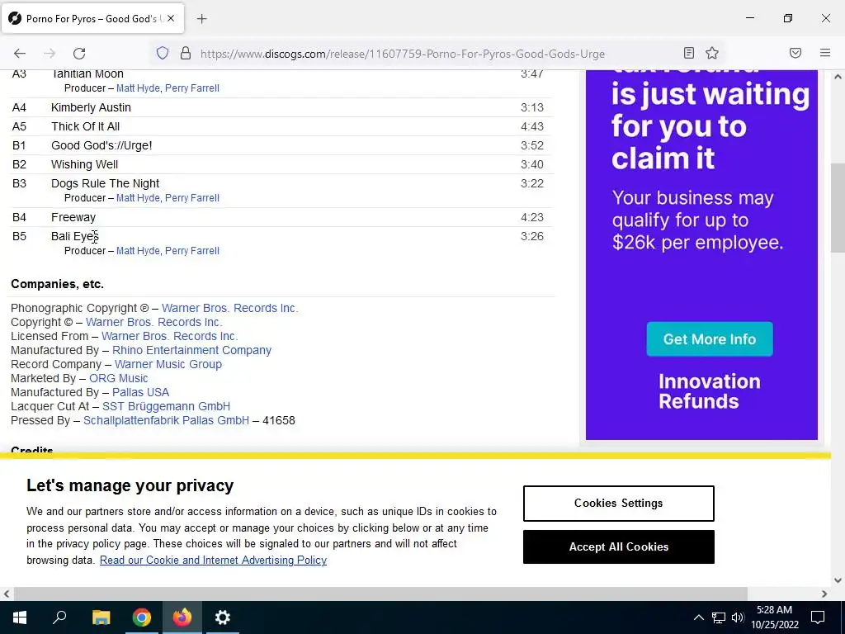This screenshot has width=845, height=634.
Task: Open Rhino Entertainment Company link
Action: pos(191,350)
